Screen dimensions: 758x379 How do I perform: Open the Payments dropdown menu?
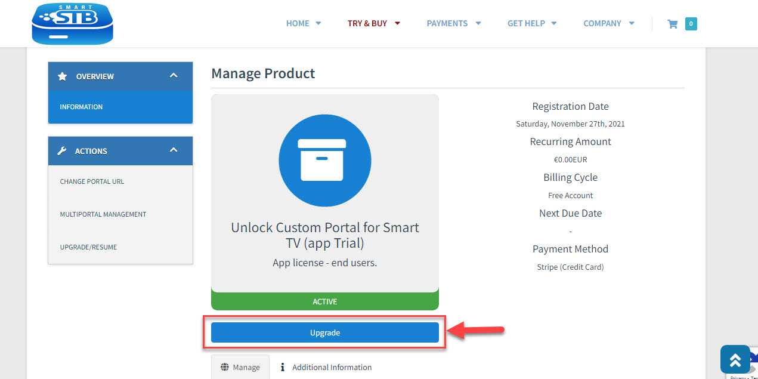coord(453,23)
